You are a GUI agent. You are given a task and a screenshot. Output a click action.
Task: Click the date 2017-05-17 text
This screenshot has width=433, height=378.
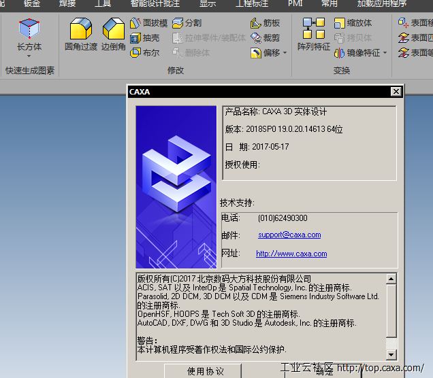pos(270,147)
